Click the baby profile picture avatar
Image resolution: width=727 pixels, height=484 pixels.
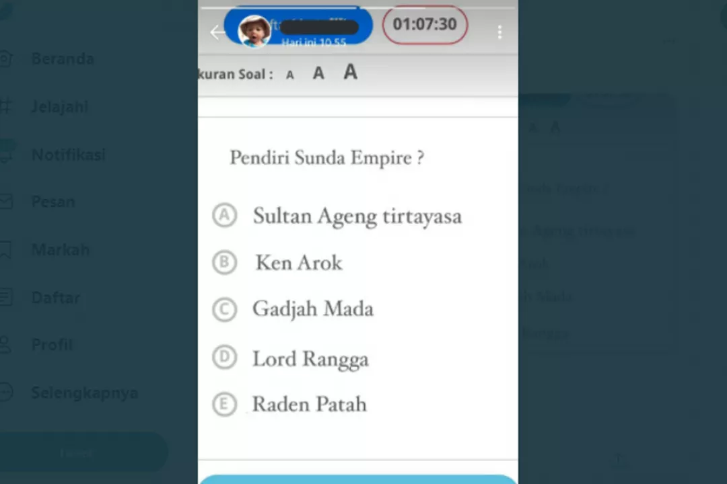[x=254, y=31]
